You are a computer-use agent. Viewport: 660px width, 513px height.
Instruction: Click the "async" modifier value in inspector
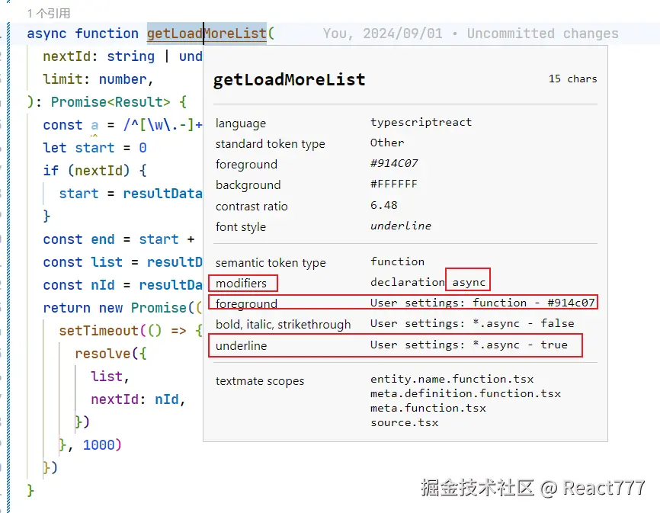point(469,282)
